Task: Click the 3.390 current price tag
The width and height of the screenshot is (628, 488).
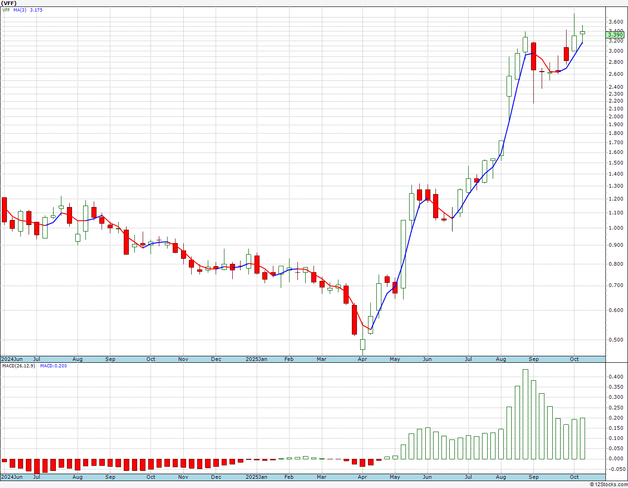Action: [x=616, y=35]
